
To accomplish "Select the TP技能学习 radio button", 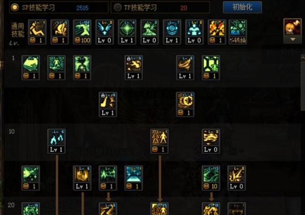I will tap(117, 7).
